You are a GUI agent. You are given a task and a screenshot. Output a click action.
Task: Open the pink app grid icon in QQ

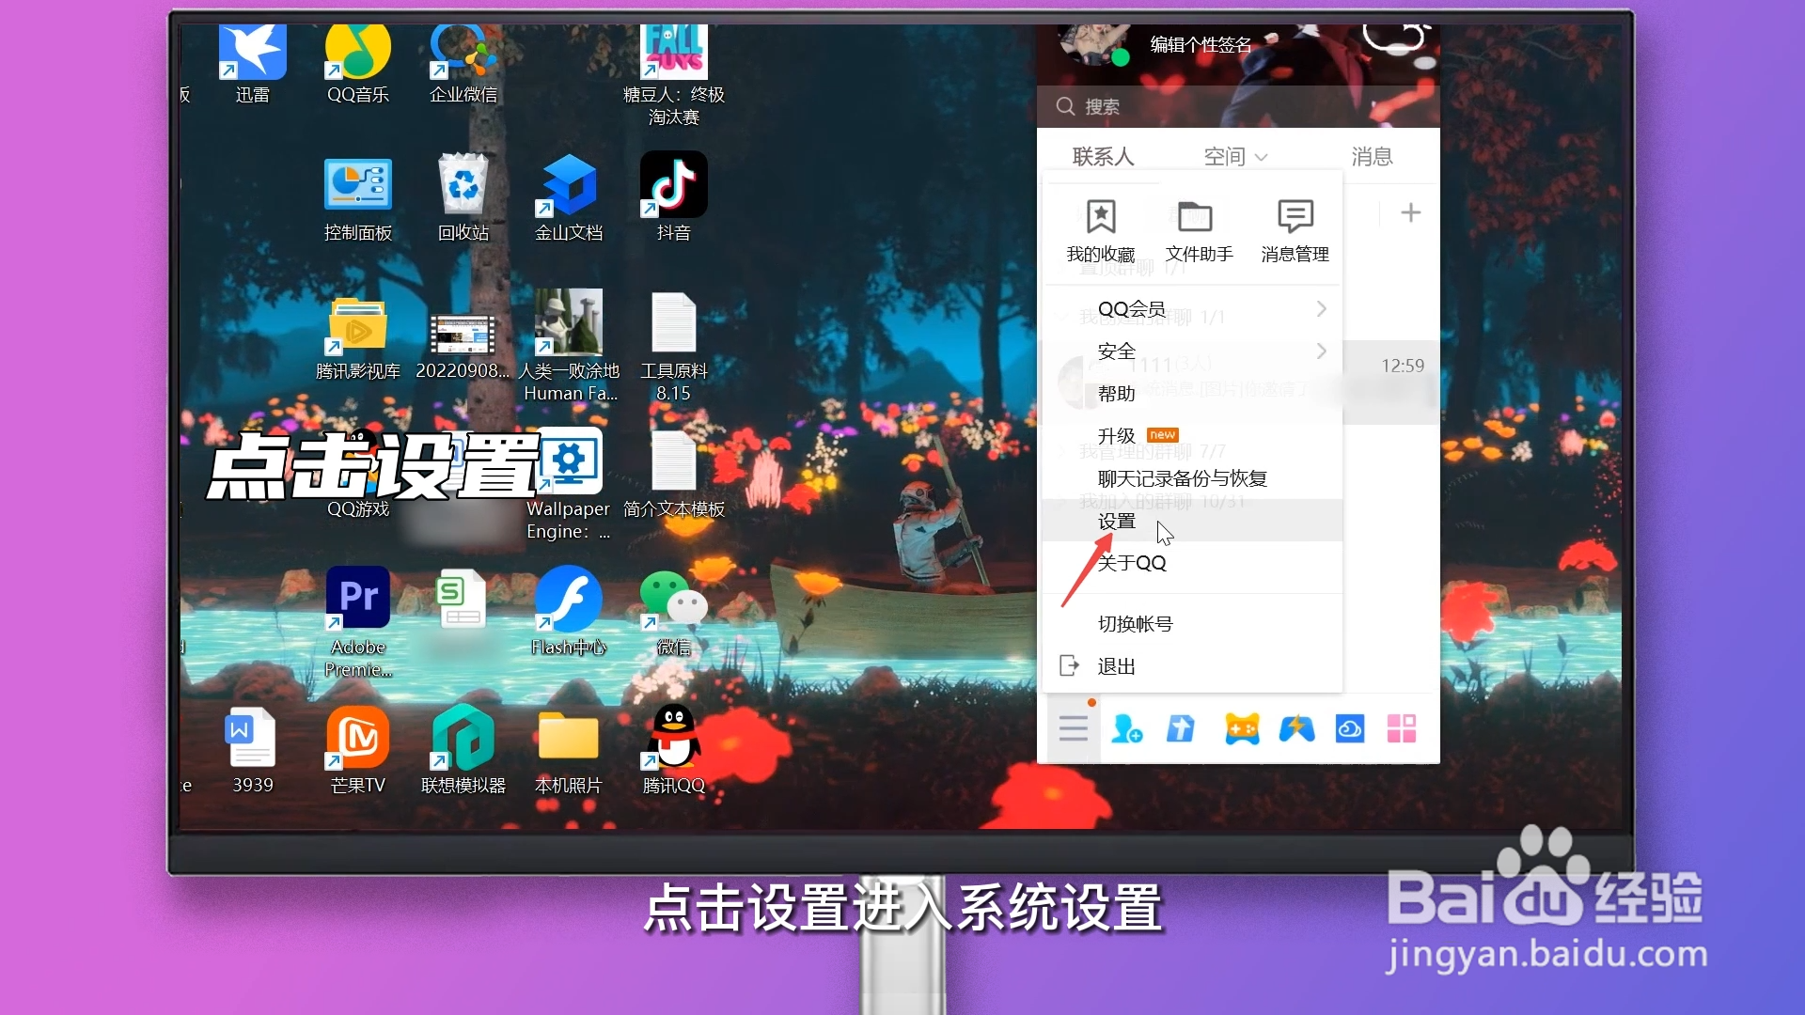click(x=1402, y=728)
